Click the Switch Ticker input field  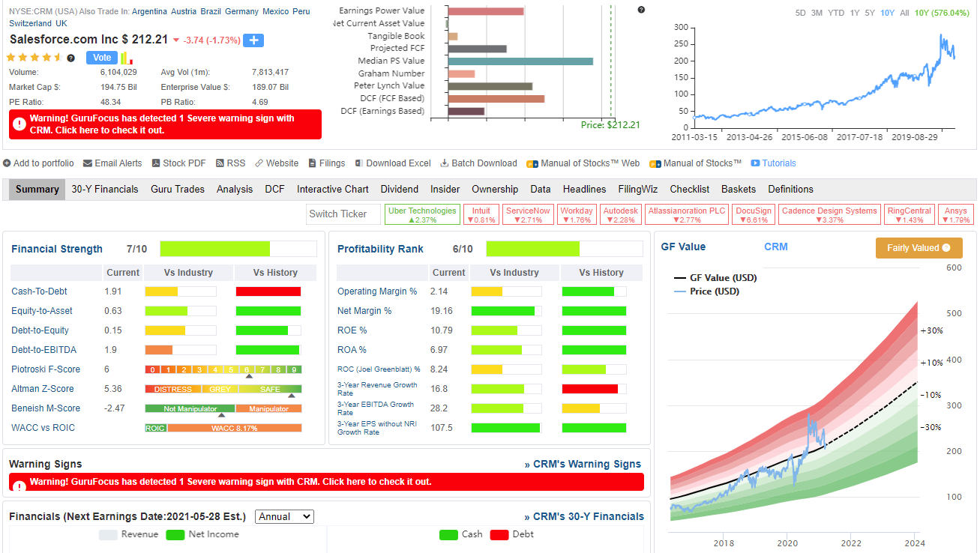coord(343,214)
